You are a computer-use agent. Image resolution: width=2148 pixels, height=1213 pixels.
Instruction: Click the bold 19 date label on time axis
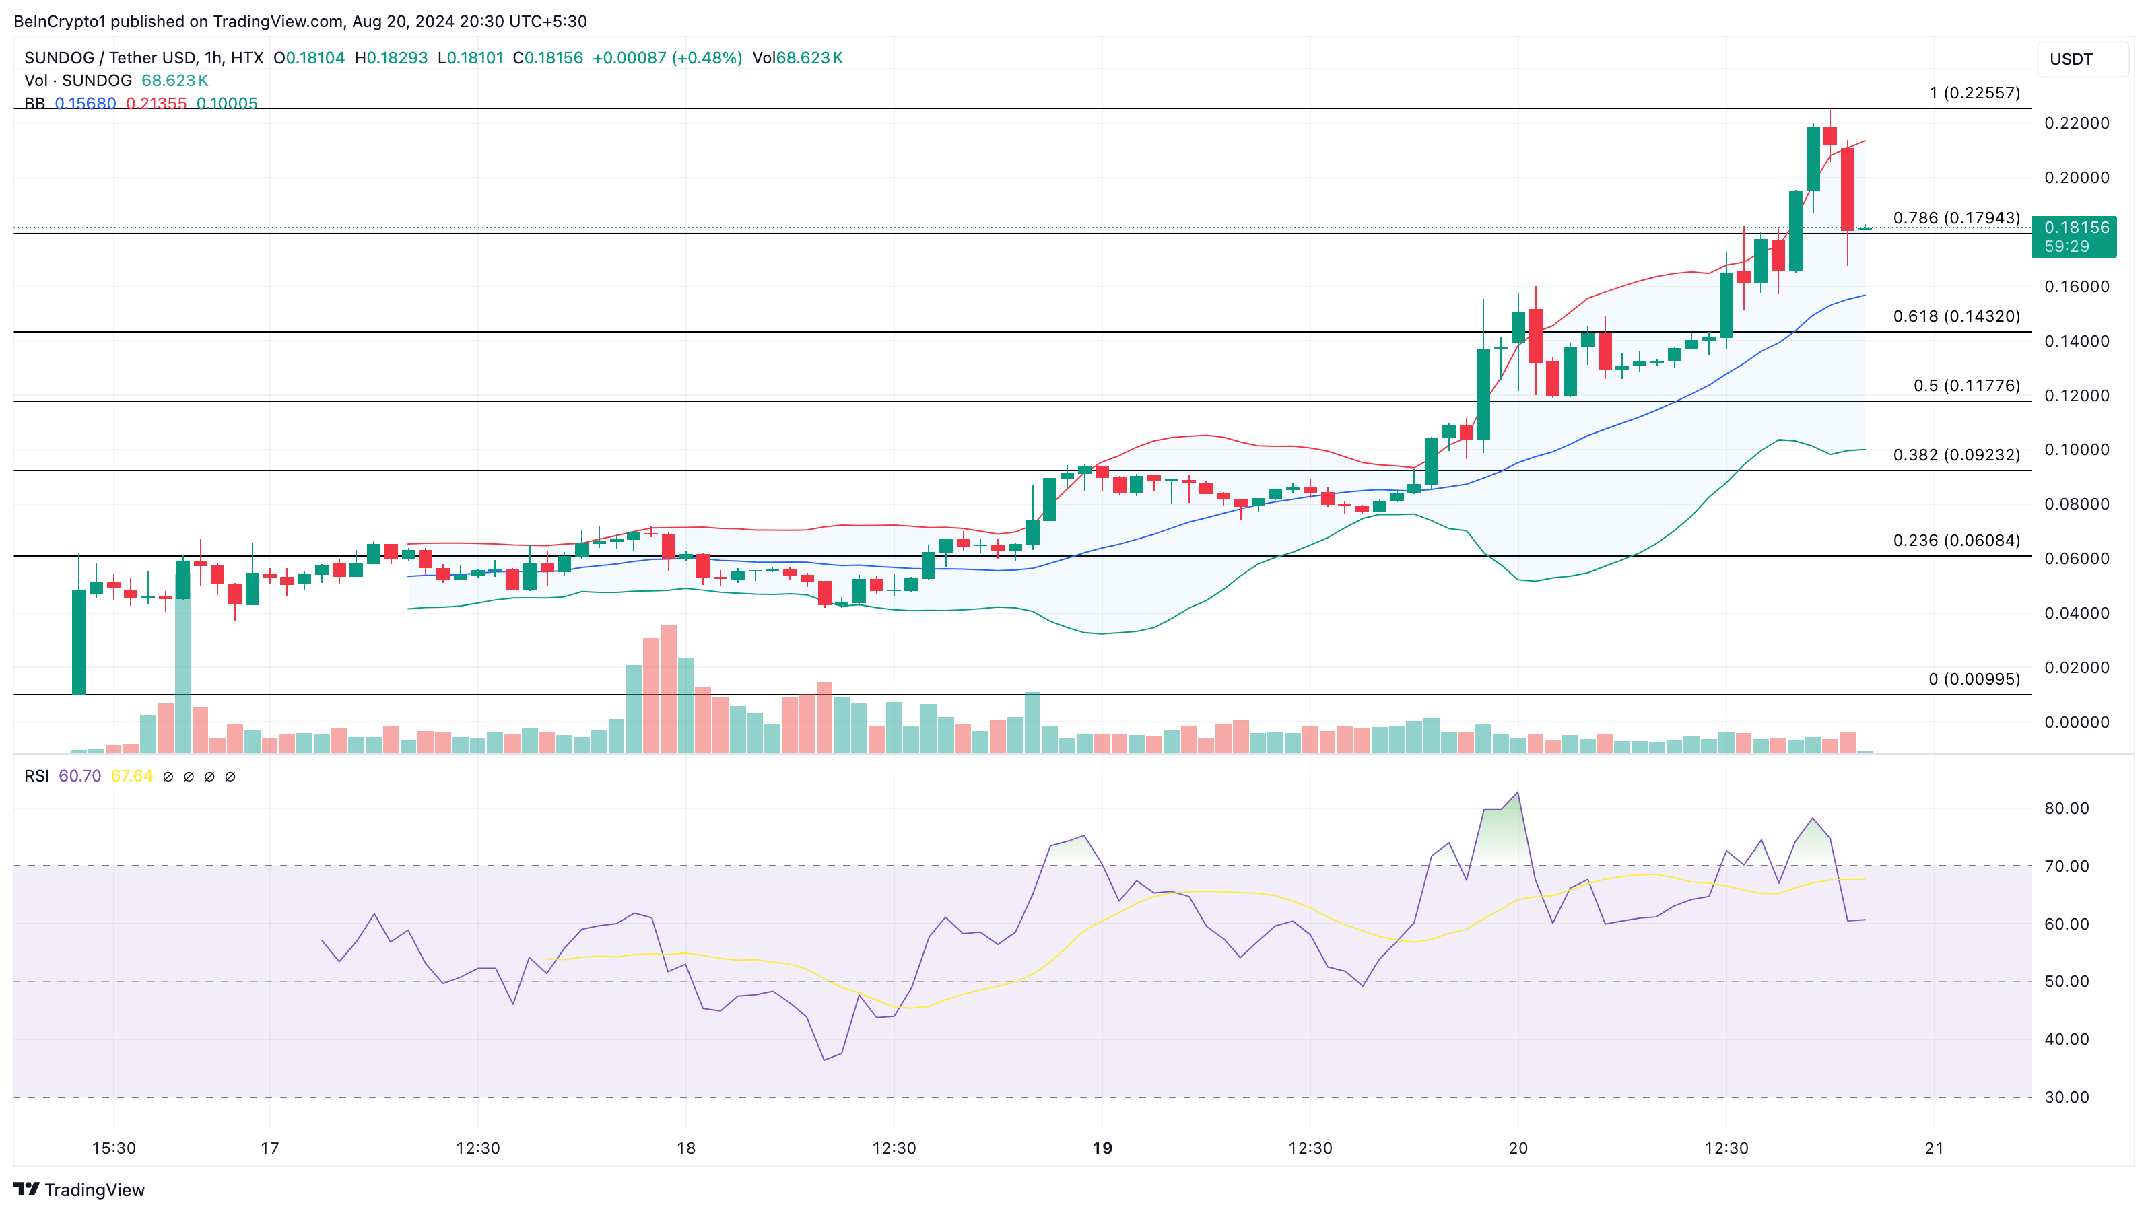click(1102, 1148)
